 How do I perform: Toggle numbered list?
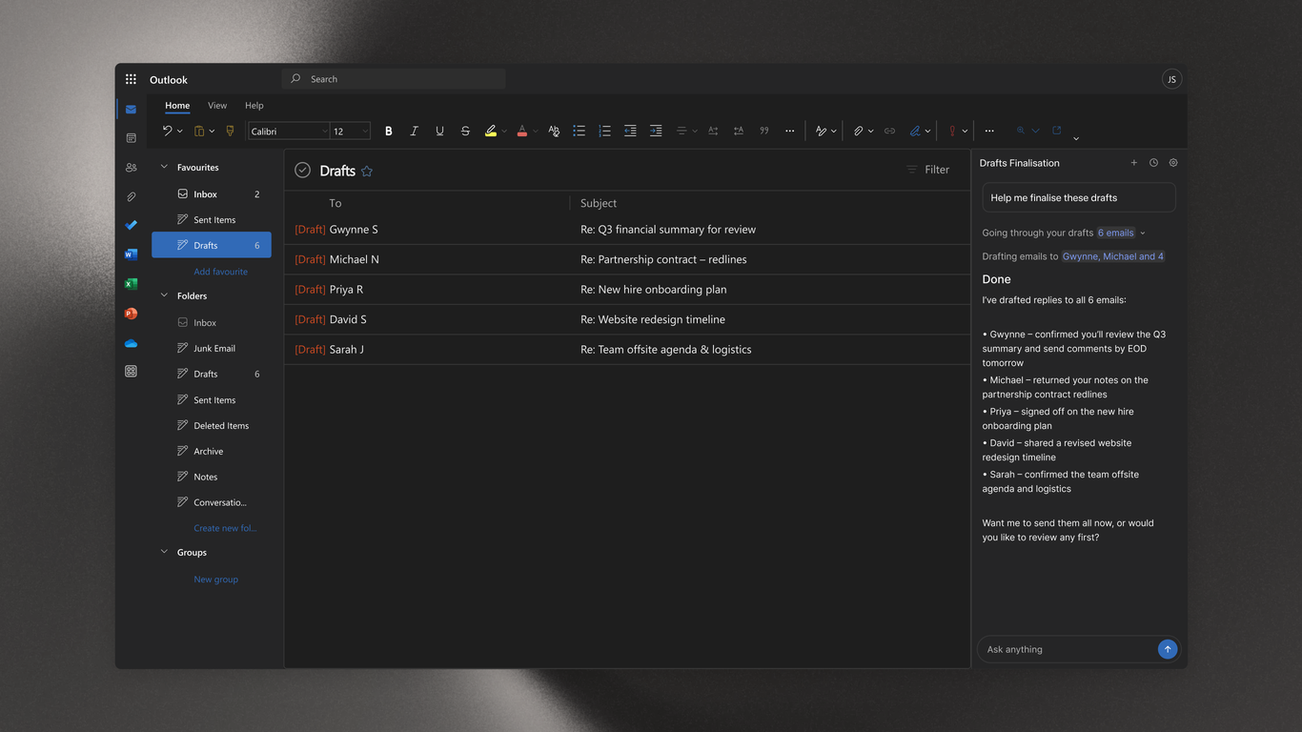(604, 131)
